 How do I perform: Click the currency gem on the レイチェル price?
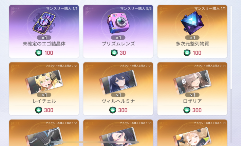click(x=39, y=110)
